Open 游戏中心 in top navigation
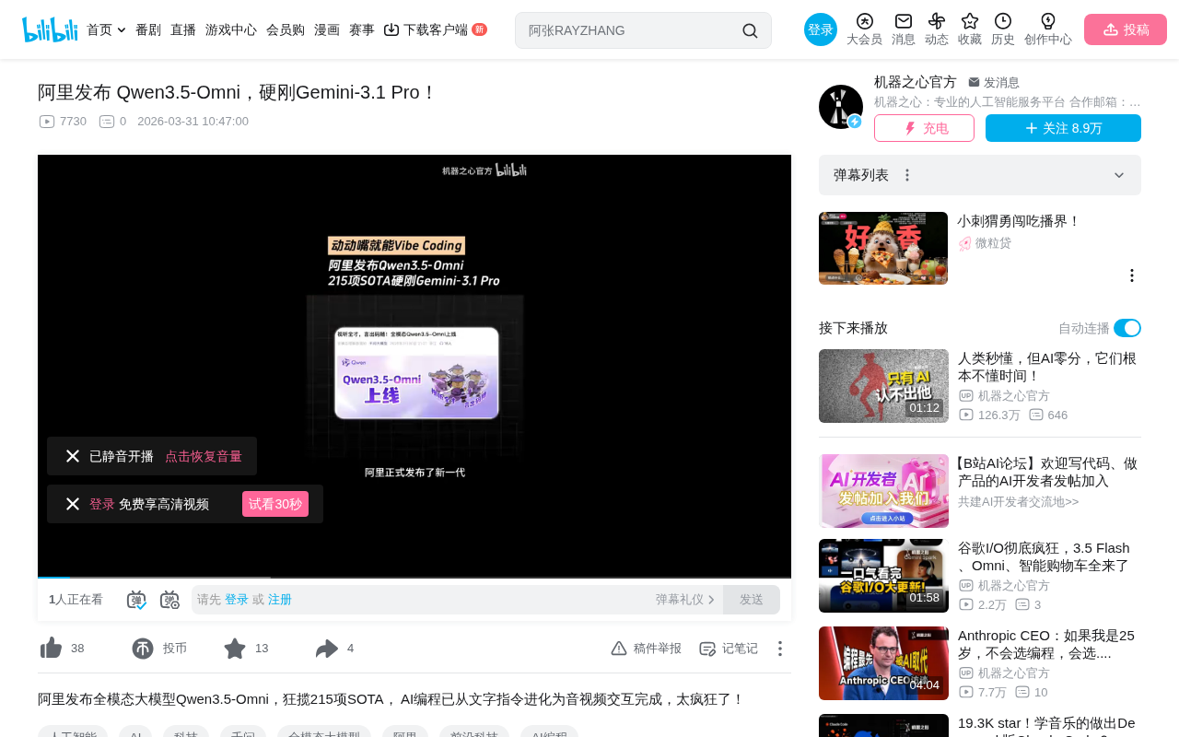The width and height of the screenshot is (1179, 737). (x=231, y=29)
